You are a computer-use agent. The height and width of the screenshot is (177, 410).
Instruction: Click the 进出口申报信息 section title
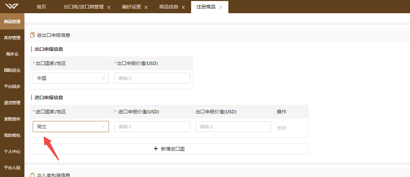tap(54, 35)
